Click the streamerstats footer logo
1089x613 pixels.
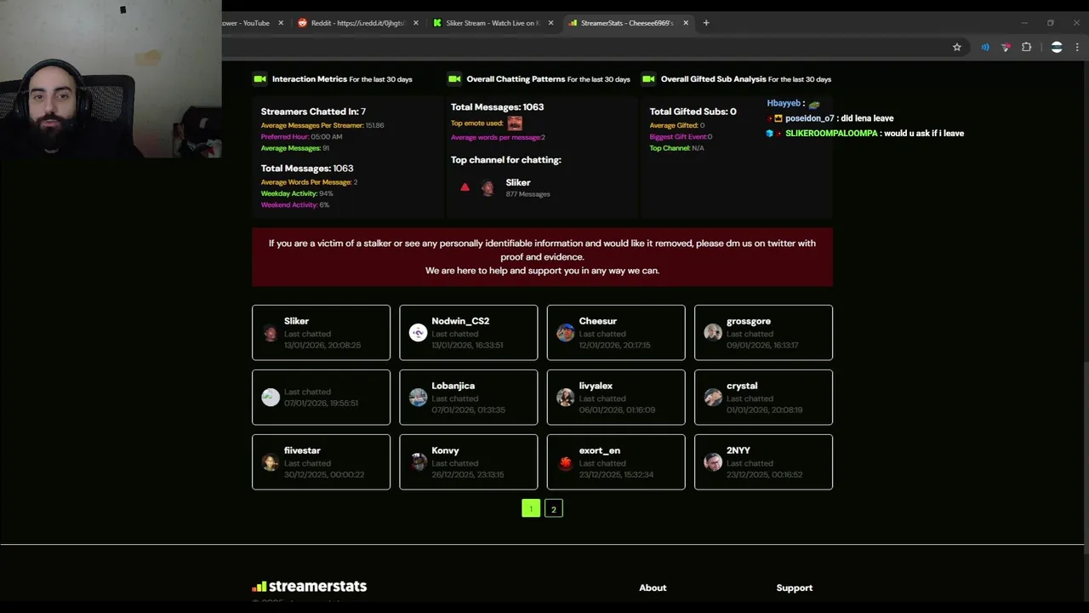click(310, 587)
